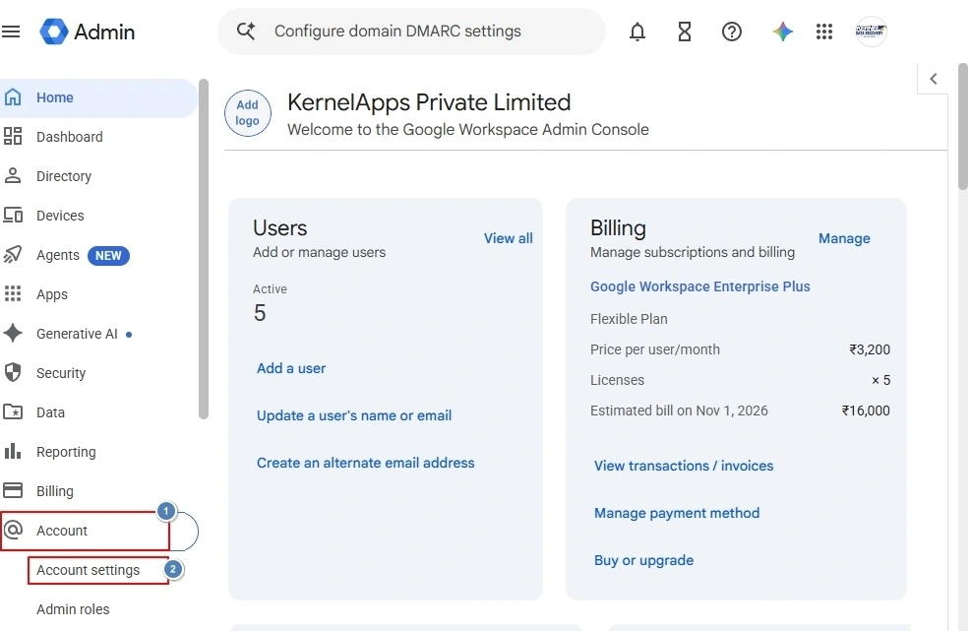The height and width of the screenshot is (631, 971).
Task: Click the Google Admin logo
Action: (x=88, y=32)
